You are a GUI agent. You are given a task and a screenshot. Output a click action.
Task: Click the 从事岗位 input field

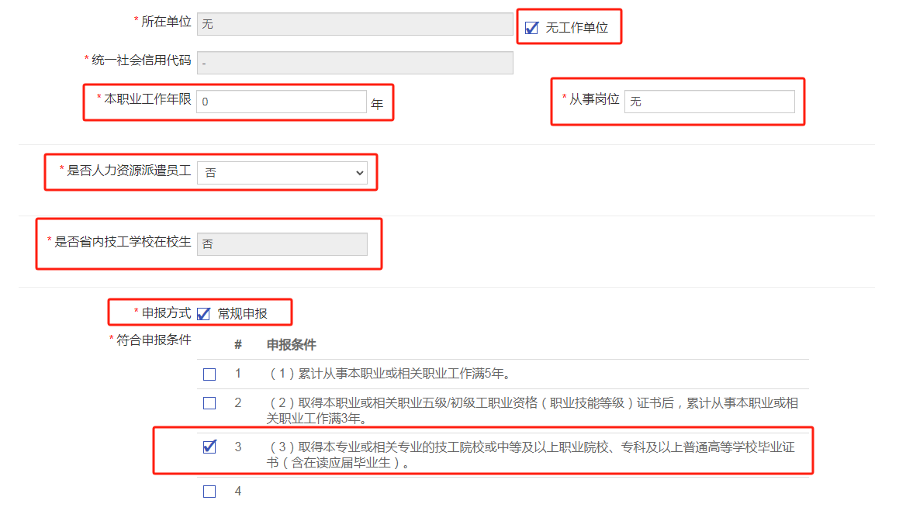pos(709,102)
